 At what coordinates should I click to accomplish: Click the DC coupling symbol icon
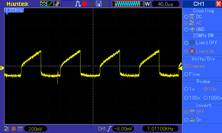[192, 17]
